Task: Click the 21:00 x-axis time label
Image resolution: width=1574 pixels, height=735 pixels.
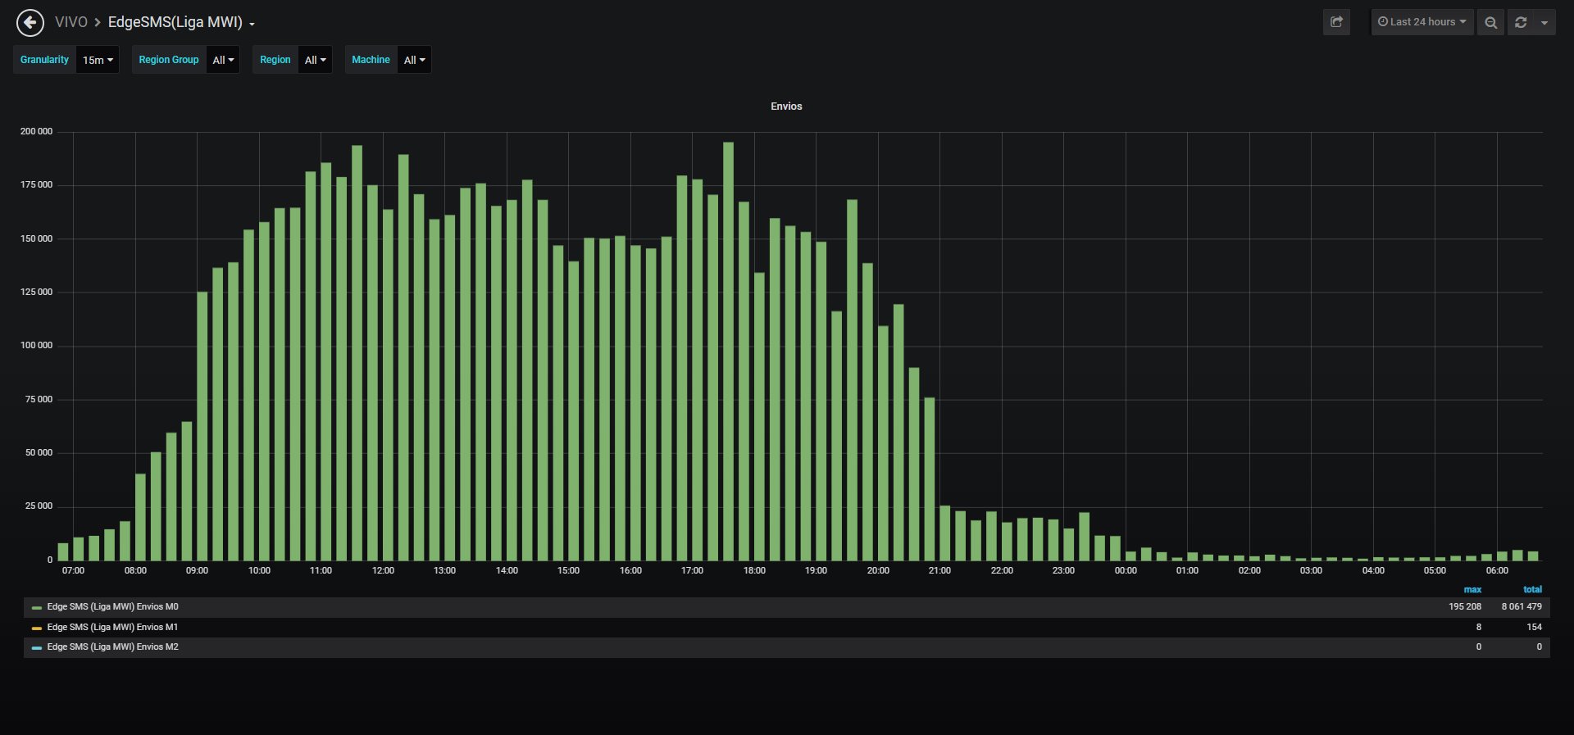Action: coord(939,571)
